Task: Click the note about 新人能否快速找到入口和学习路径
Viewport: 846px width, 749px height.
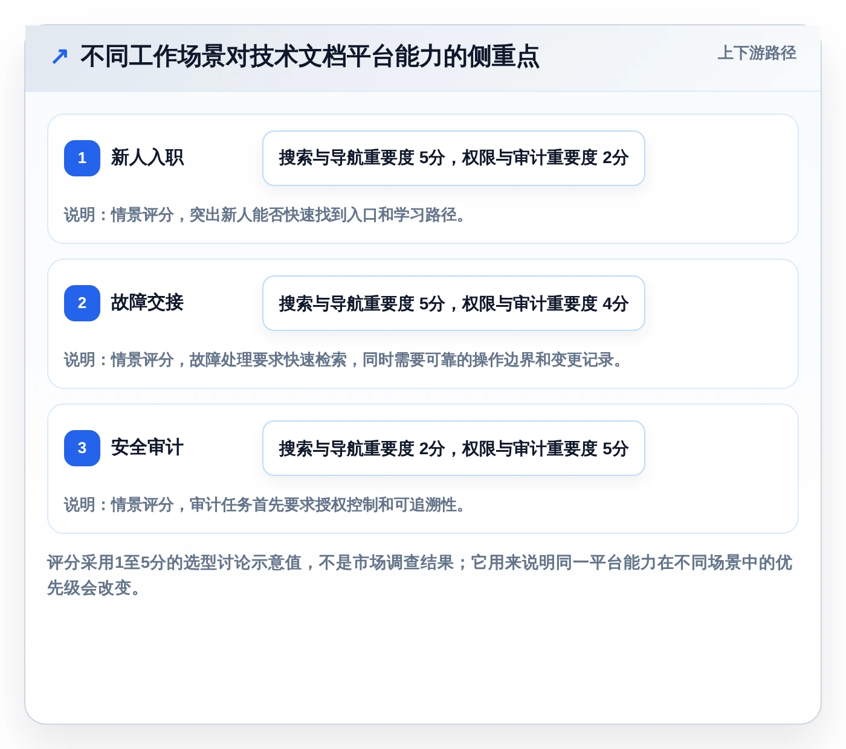Action: click(x=266, y=215)
